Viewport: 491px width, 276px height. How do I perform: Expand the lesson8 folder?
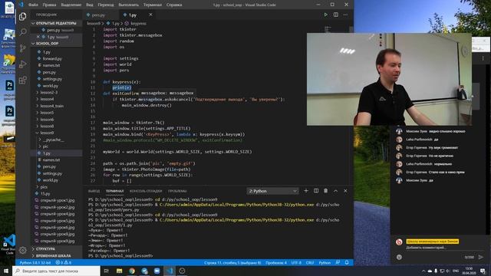pos(47,126)
